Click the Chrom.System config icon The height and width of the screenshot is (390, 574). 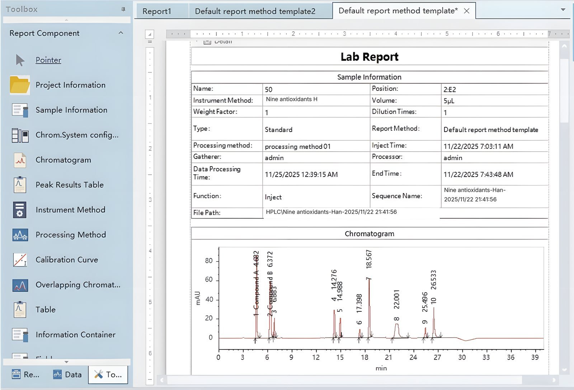[20, 135]
